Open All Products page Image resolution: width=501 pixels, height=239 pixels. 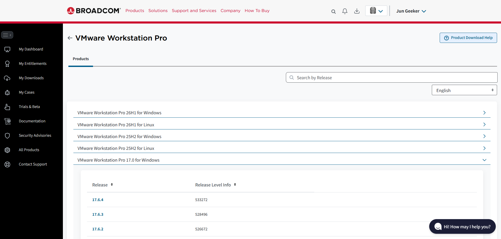29,150
